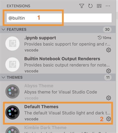Click the @builtin search field
This screenshot has height=133, width=118.
[59, 18]
